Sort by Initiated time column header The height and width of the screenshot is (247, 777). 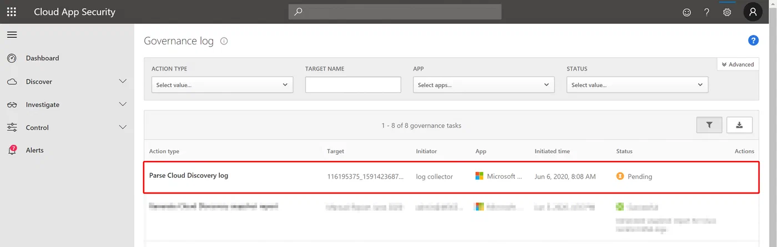pyautogui.click(x=552, y=151)
